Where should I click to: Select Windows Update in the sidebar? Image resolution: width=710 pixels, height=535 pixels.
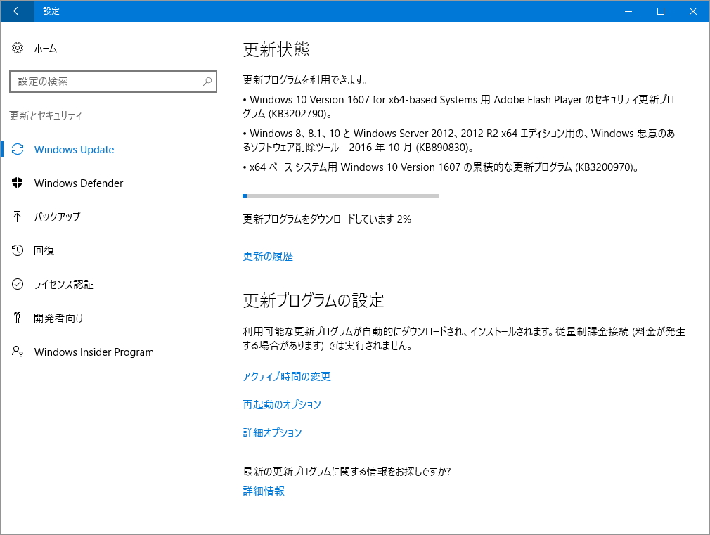(x=74, y=149)
